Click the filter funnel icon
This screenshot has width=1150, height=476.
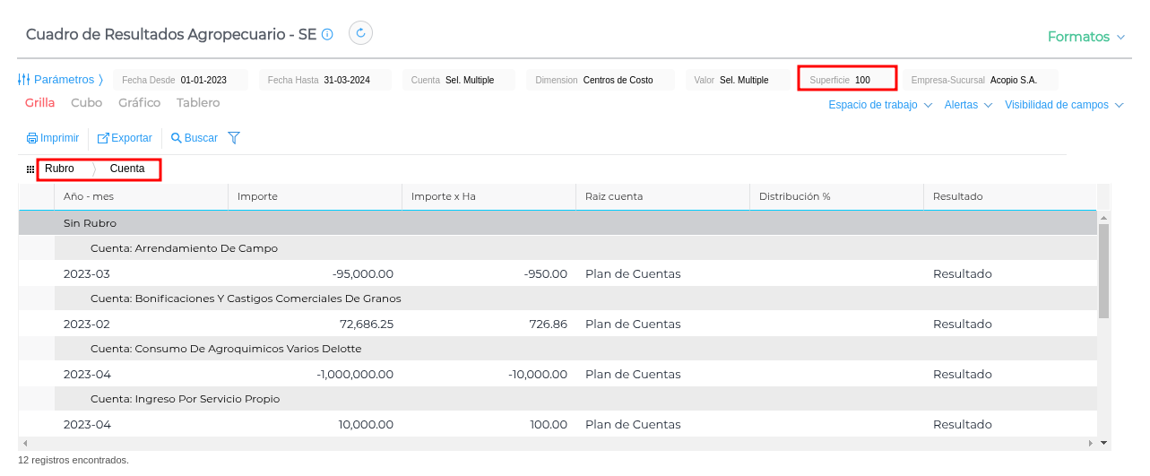(x=234, y=138)
